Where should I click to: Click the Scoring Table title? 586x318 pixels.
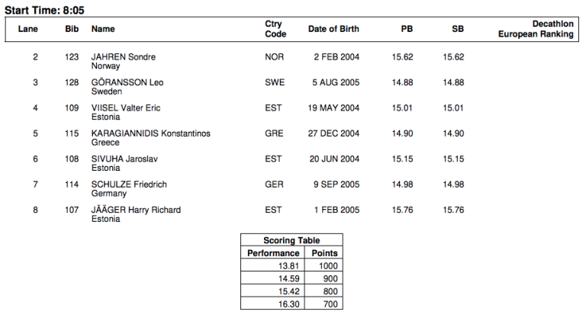click(x=291, y=240)
